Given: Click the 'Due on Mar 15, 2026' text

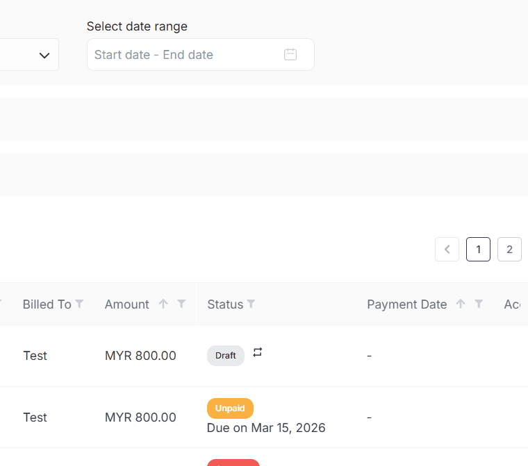Looking at the screenshot, I should [x=266, y=428].
